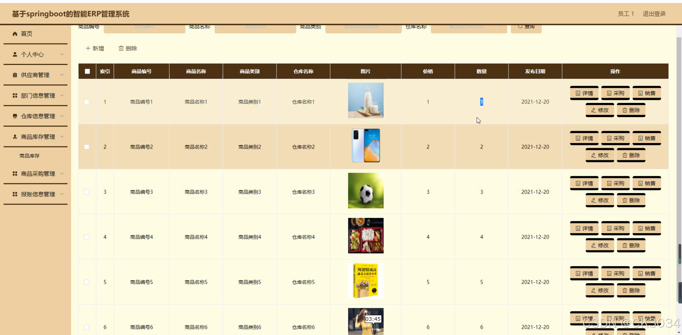Click the soccer ball product thumbnail

pos(366,190)
